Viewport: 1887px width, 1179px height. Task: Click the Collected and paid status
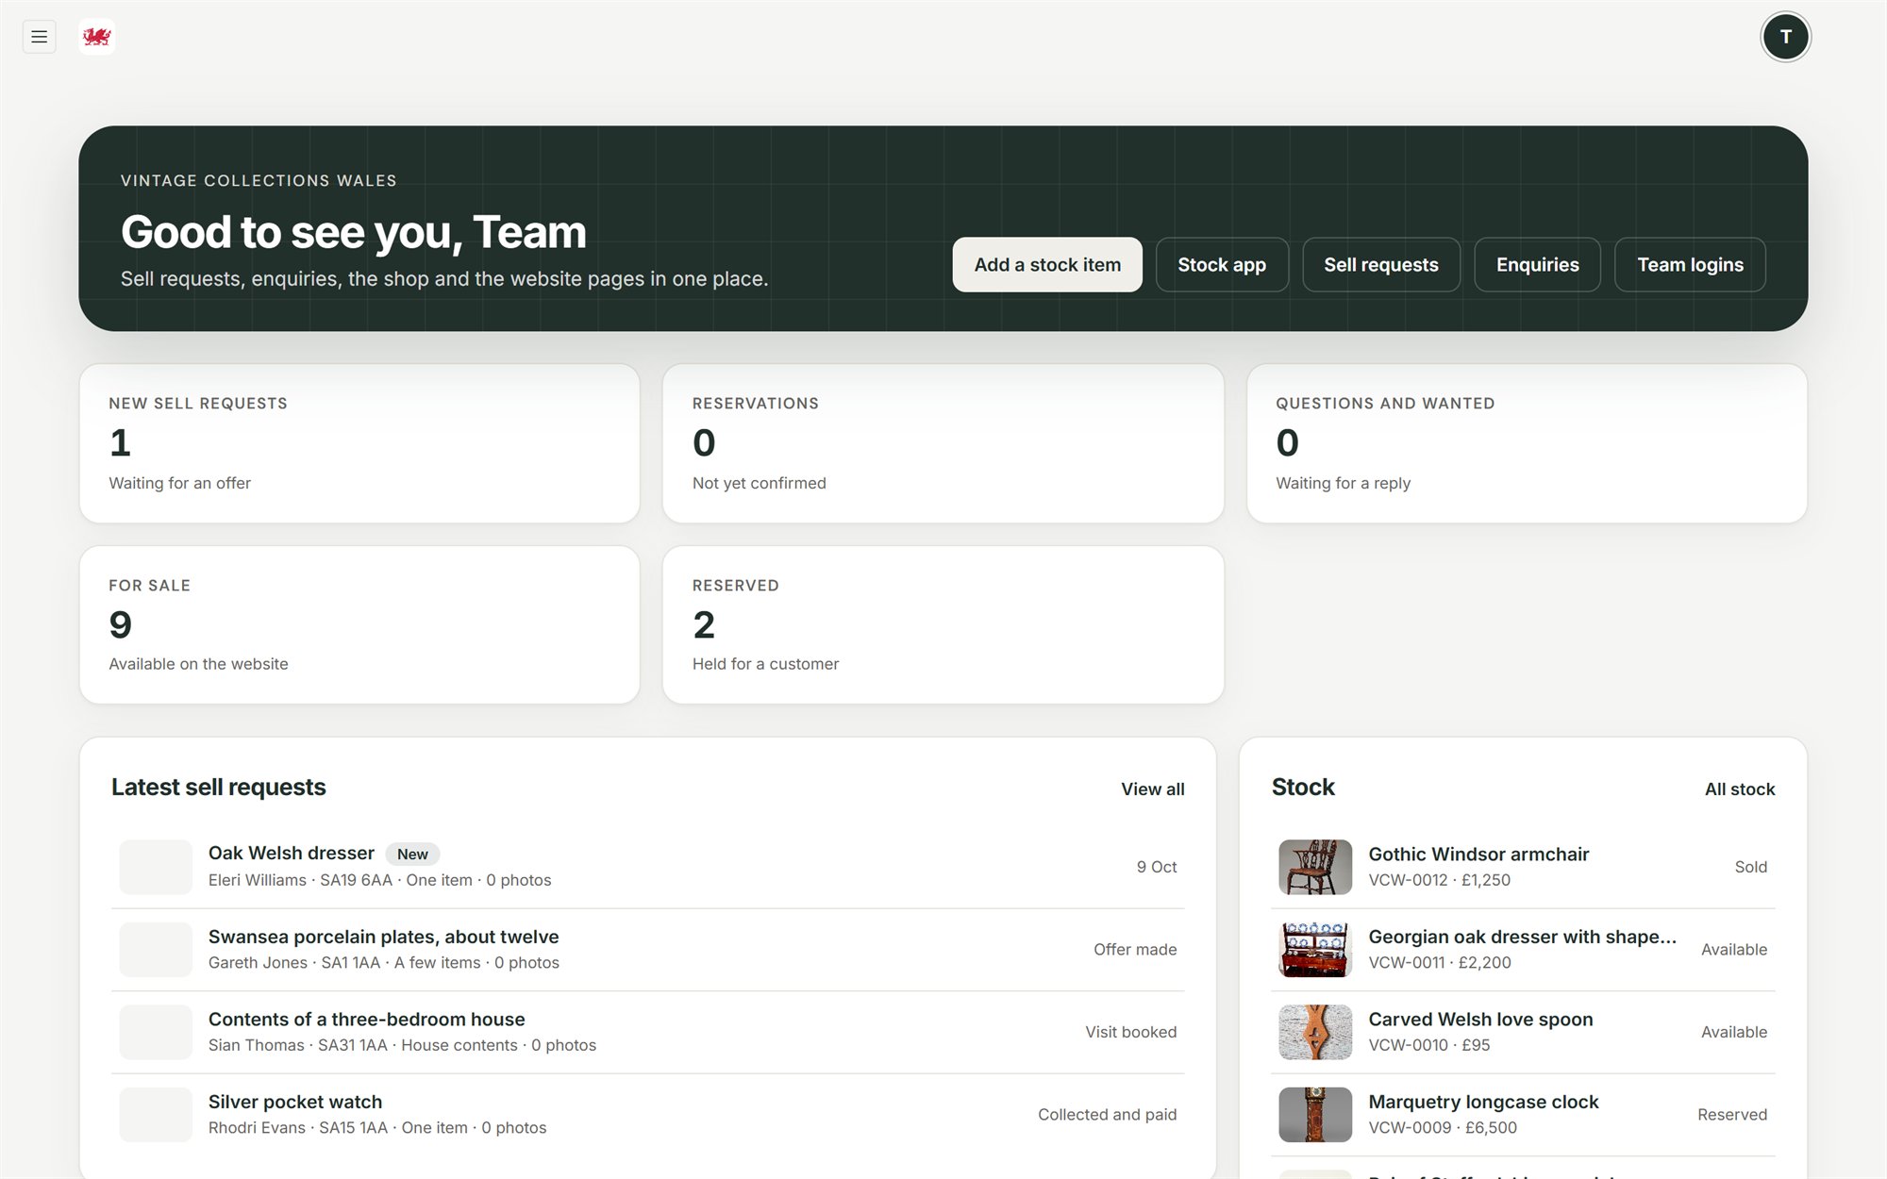[1107, 1115]
